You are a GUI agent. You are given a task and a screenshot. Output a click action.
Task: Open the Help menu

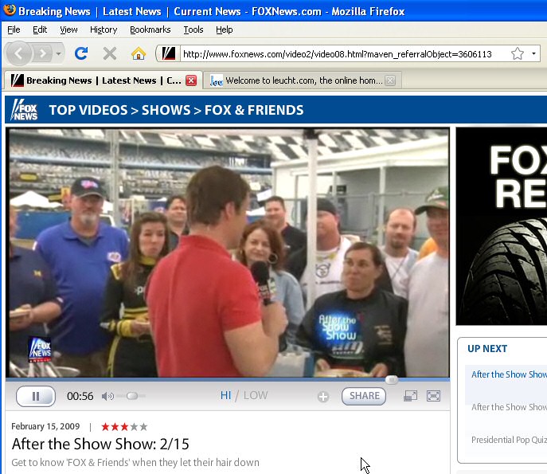point(224,29)
